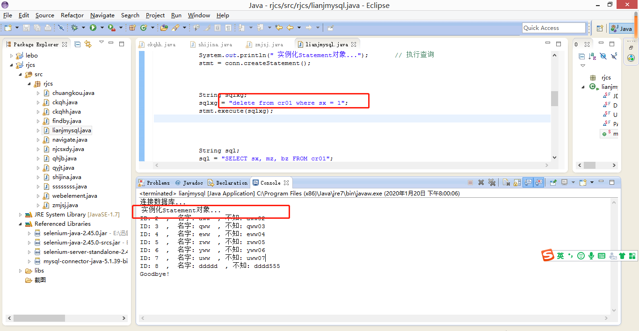Select findby.java in Package Explorer
The height and width of the screenshot is (331, 639).
click(x=66, y=121)
